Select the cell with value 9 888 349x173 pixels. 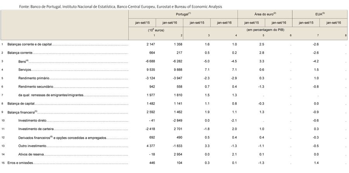point(169,70)
